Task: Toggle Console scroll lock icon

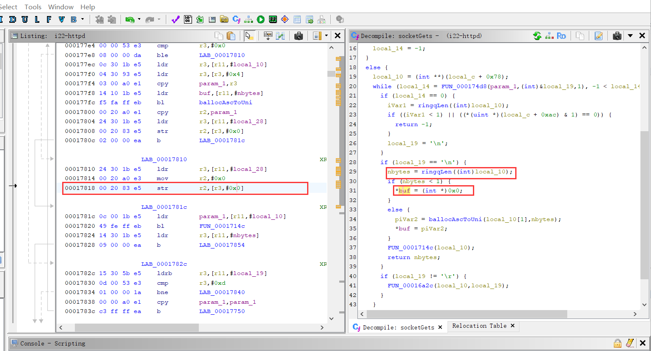Action: [618, 343]
